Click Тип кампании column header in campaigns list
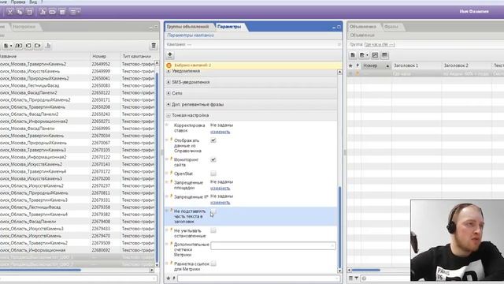 137,56
